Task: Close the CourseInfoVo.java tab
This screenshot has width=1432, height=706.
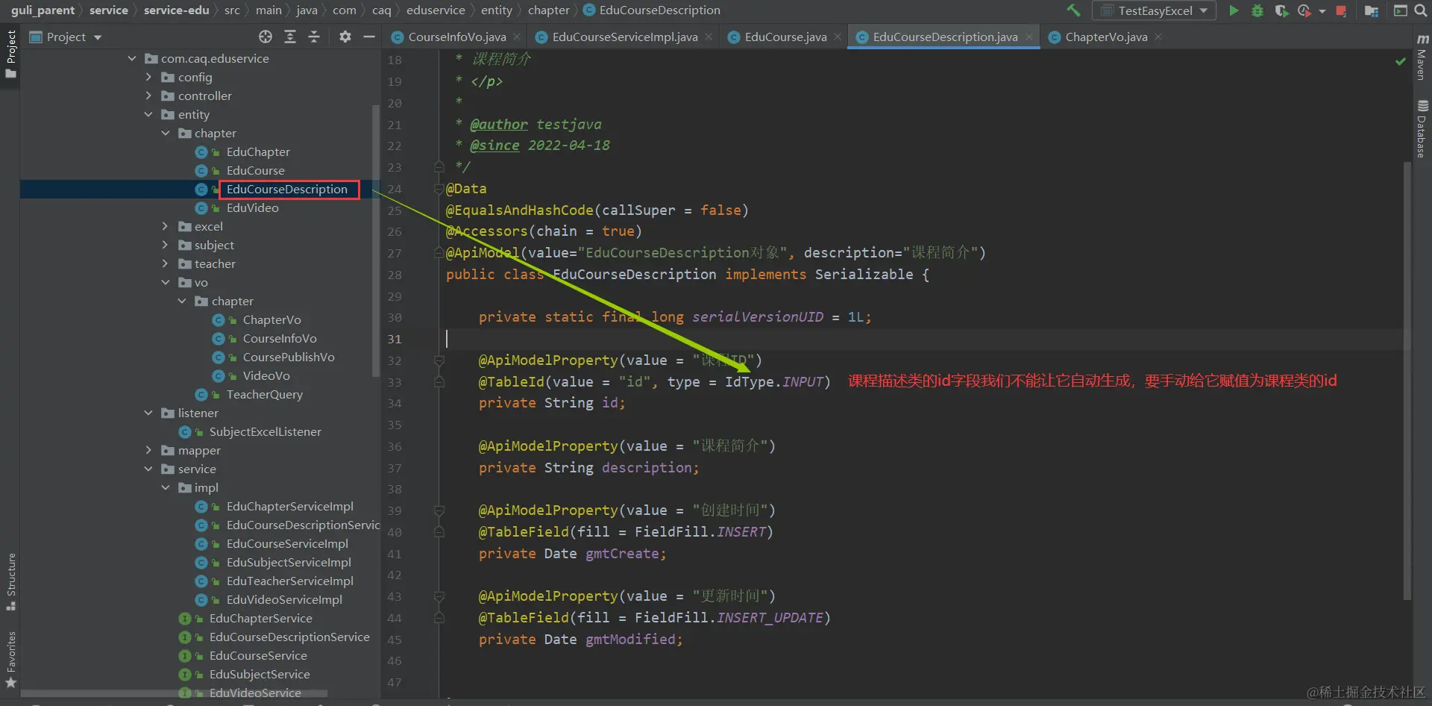Action: coord(517,37)
